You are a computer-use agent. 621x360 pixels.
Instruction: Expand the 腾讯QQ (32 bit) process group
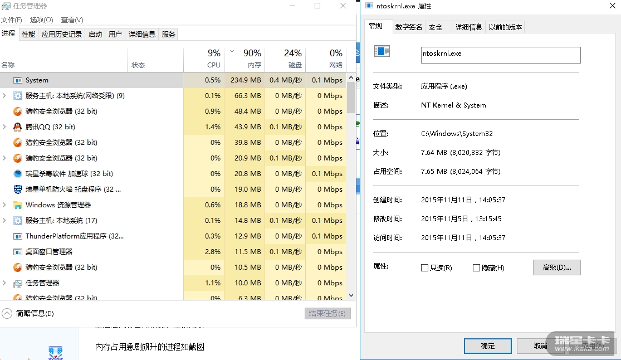pyautogui.click(x=4, y=127)
